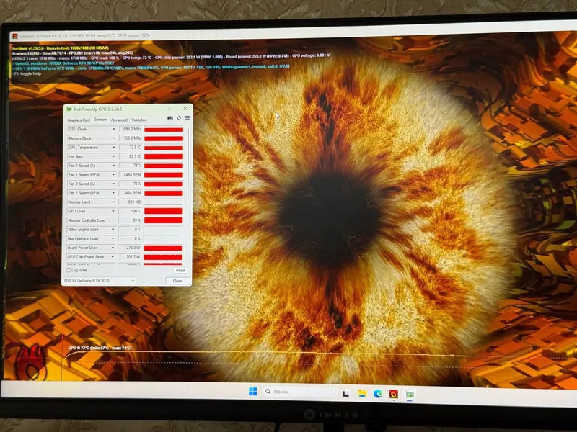Image resolution: width=577 pixels, height=432 pixels.
Task: Switch to the Advanced tab
Action: point(119,120)
